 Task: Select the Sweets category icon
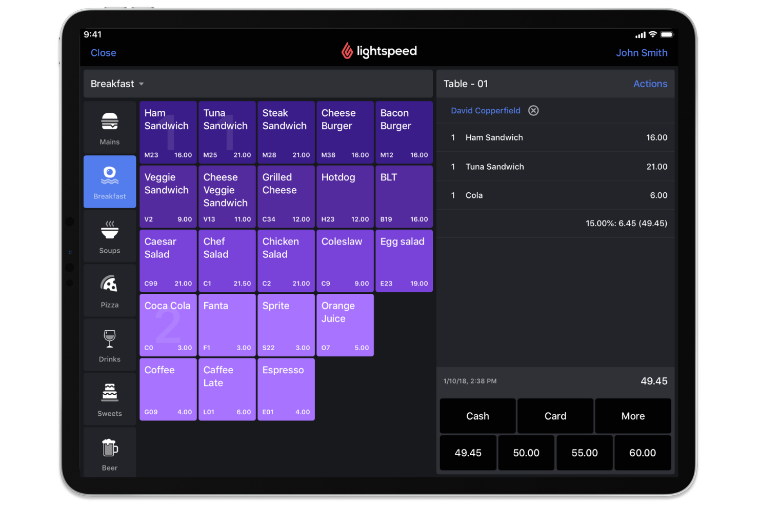point(109,399)
